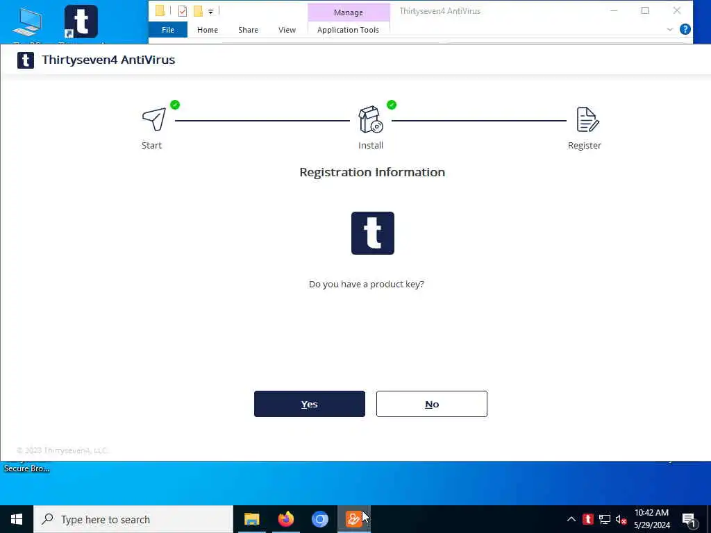Click the Install step box icon
711x533 pixels.
(x=371, y=119)
